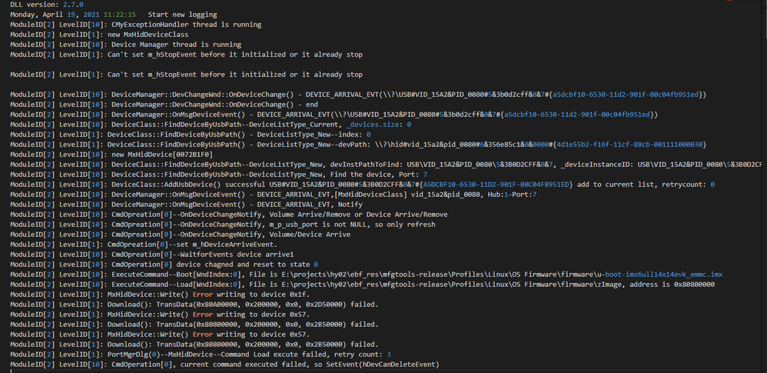Click 'm_p_usb_port is not NULL, so only refresh'

(352, 225)
